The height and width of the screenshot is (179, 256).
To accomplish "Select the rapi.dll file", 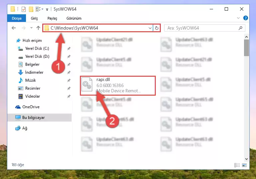I will coord(118,85).
